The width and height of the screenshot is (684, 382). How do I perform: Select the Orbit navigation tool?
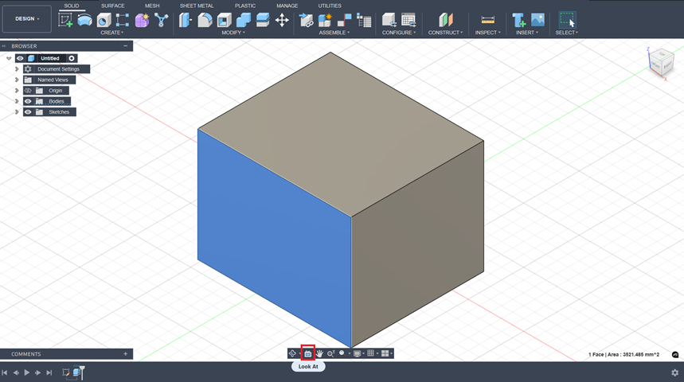point(293,353)
